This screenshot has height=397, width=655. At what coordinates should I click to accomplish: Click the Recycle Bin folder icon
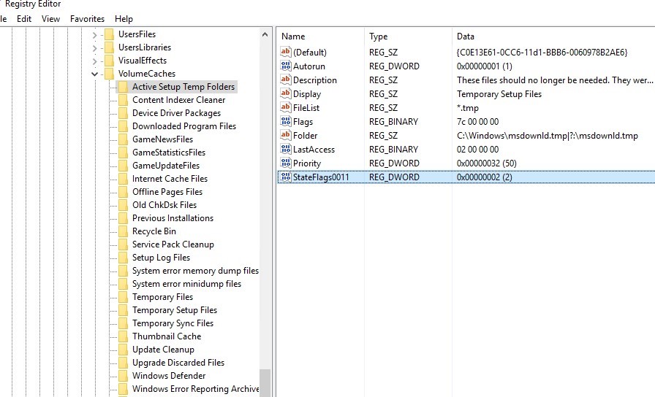coord(123,231)
